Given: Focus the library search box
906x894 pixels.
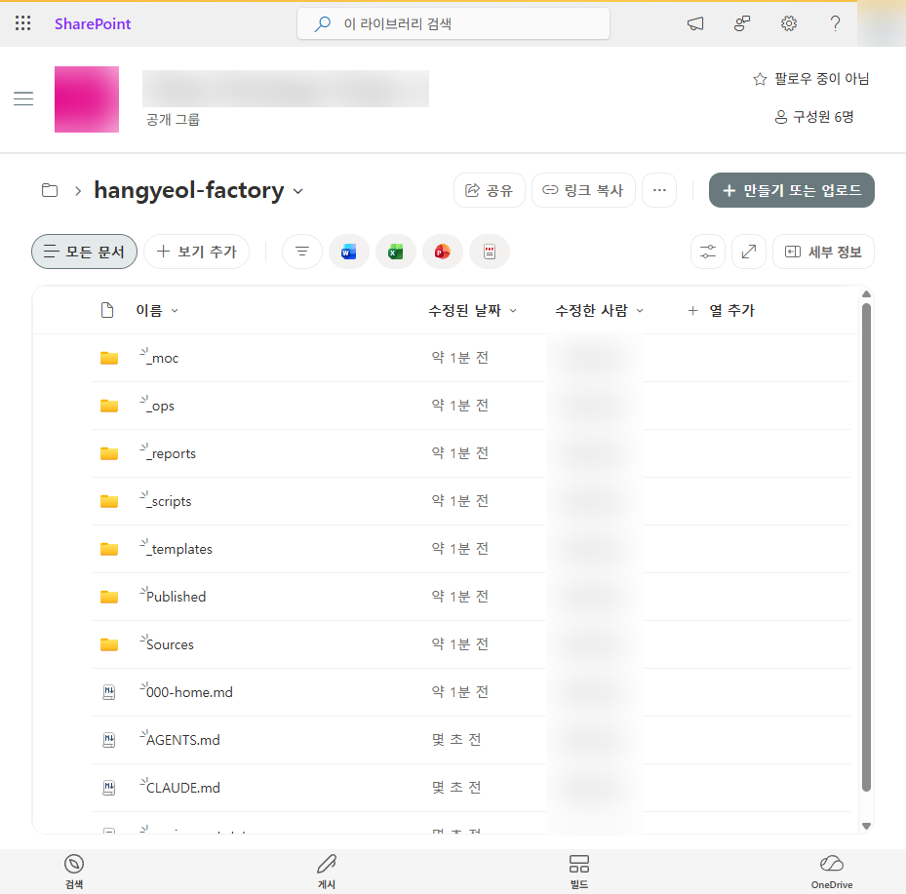Looking at the screenshot, I should click(453, 23).
